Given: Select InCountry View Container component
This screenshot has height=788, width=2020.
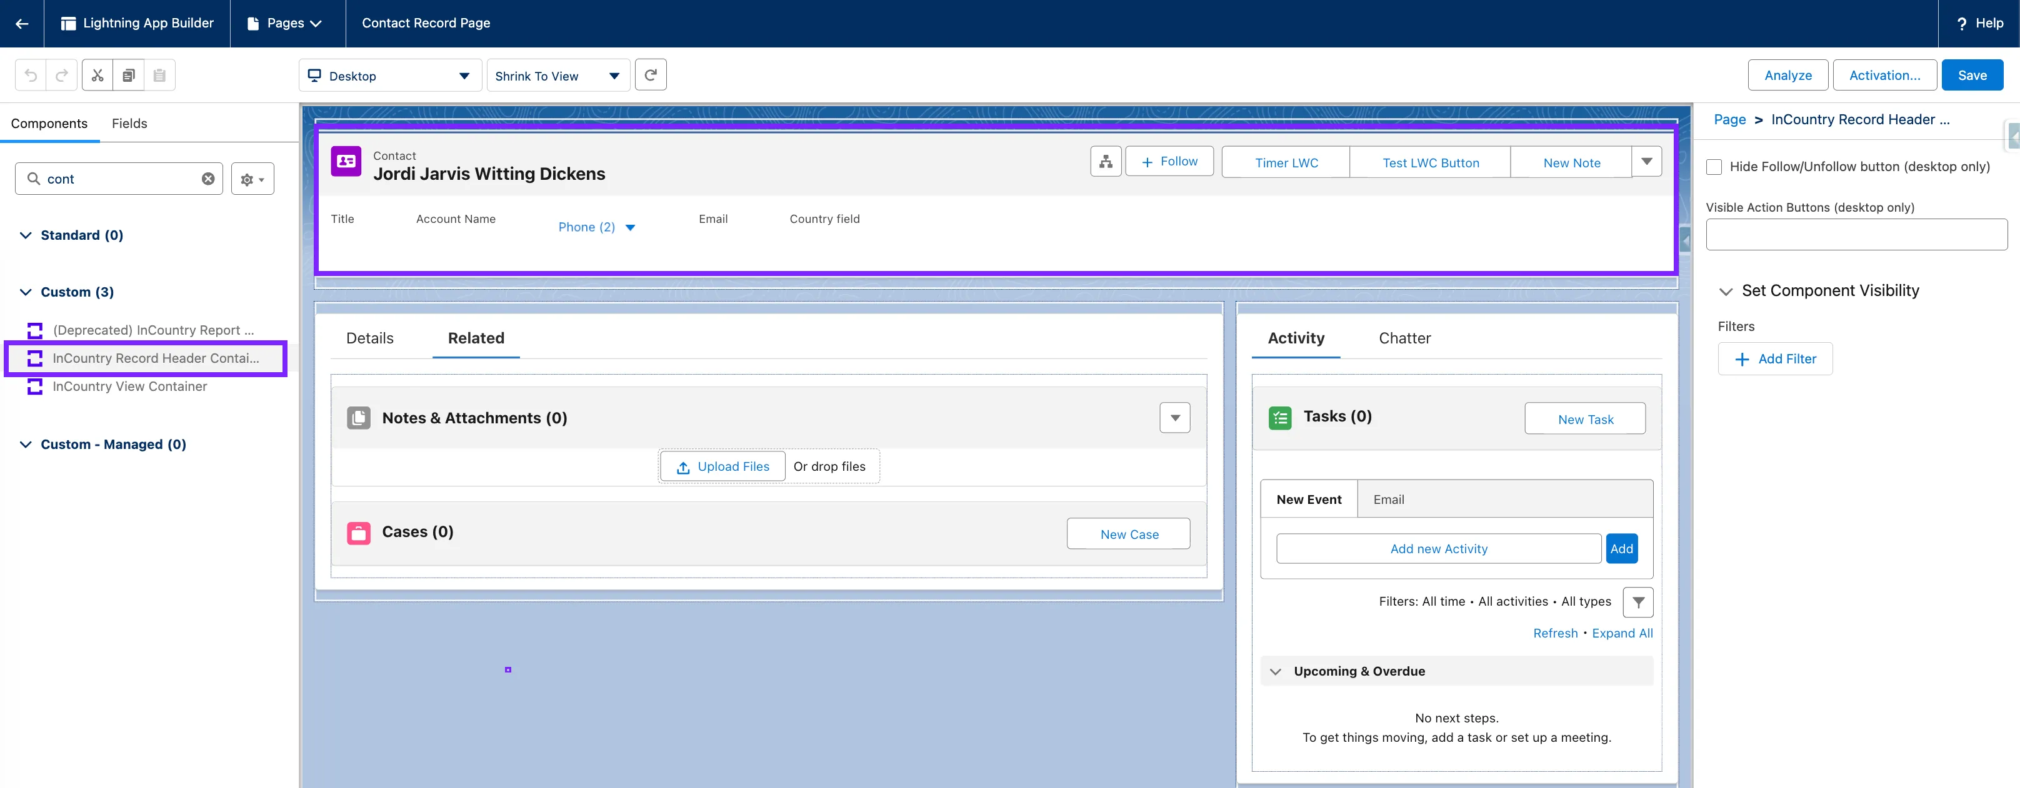Looking at the screenshot, I should [129, 386].
